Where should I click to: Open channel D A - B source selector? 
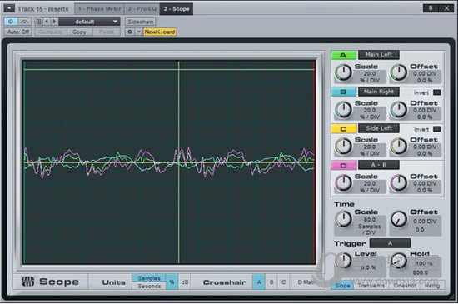click(x=379, y=165)
